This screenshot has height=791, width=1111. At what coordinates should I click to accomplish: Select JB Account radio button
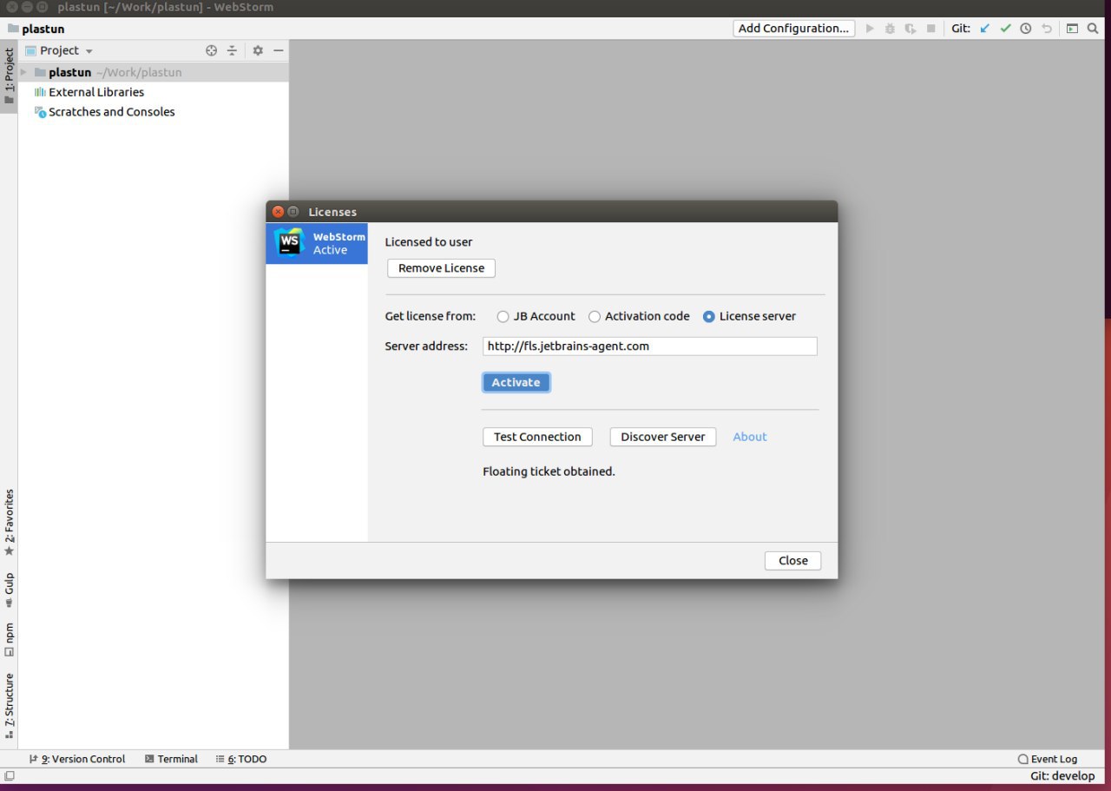[503, 317]
